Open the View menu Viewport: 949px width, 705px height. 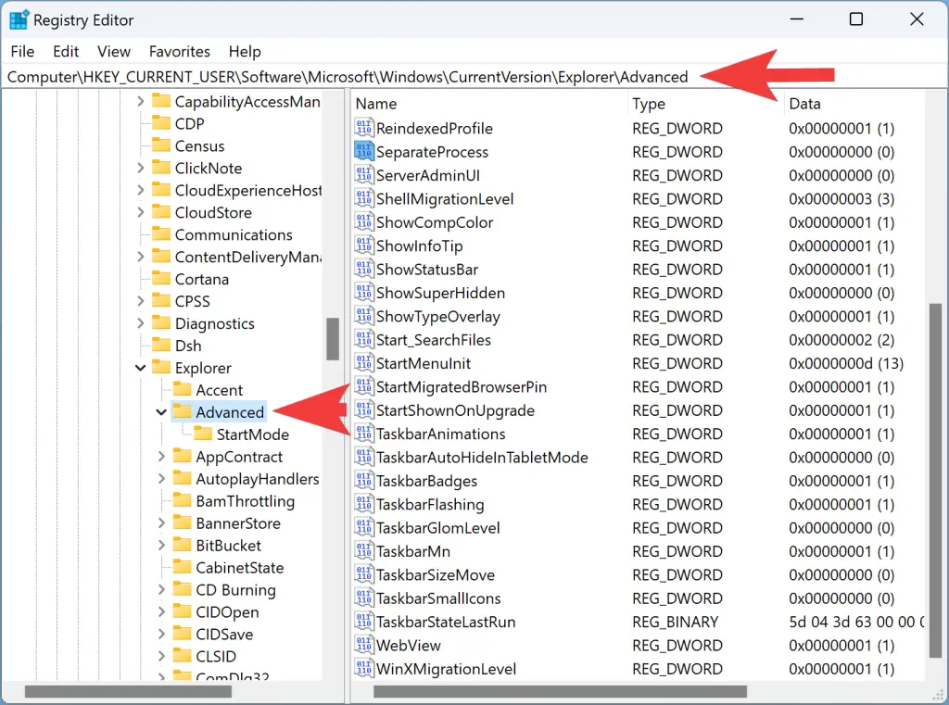tap(114, 52)
